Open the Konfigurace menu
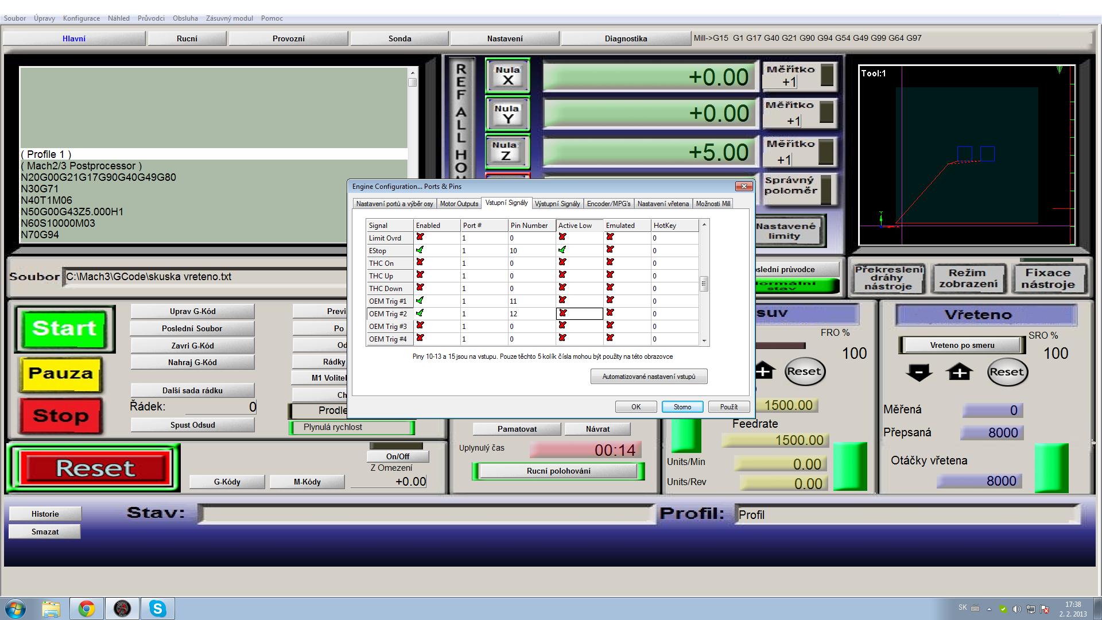1102x620 pixels. point(82,18)
